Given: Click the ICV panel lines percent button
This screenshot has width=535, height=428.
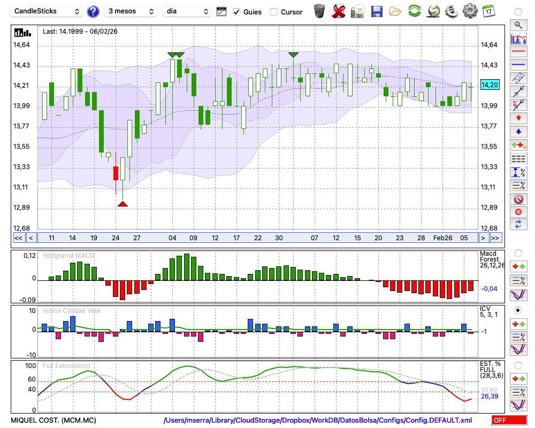Looking at the screenshot, I should (518, 337).
